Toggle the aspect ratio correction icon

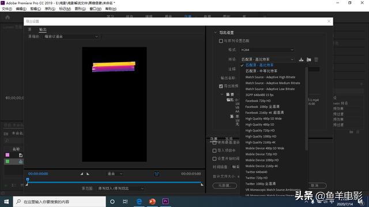point(156,174)
